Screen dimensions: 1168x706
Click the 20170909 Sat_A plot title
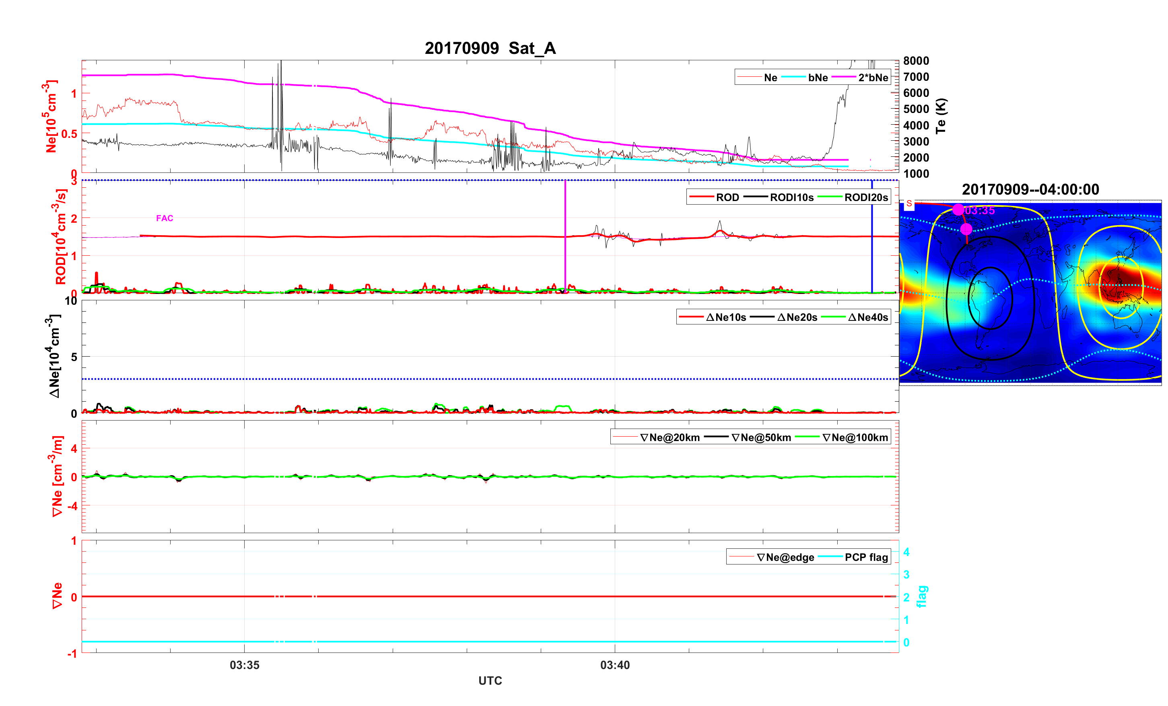pyautogui.click(x=490, y=48)
